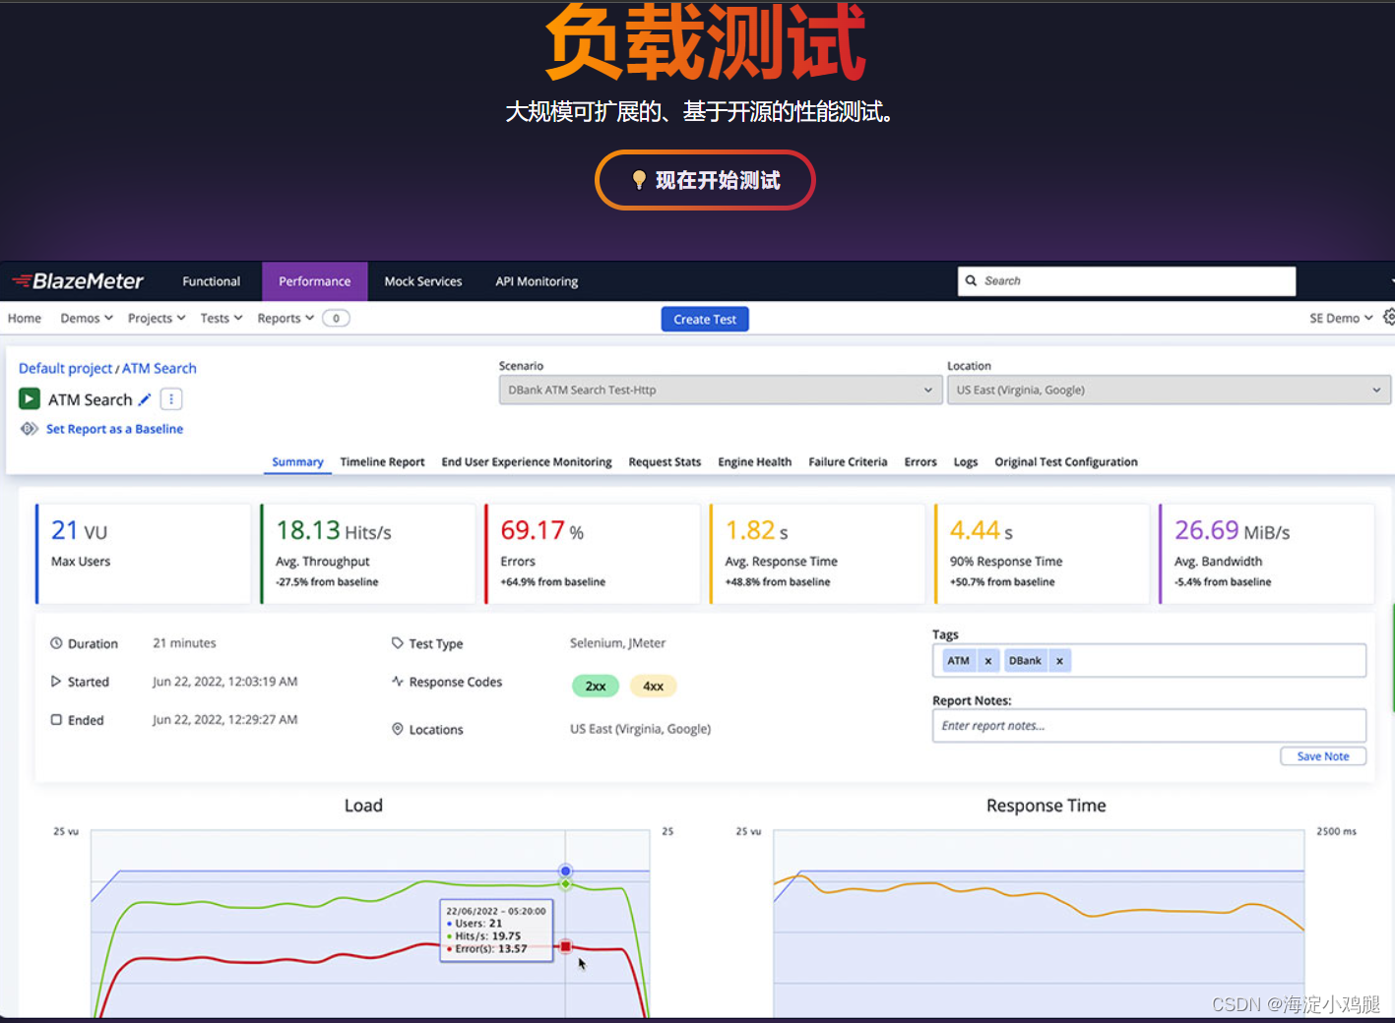Screen dimensions: 1395x1023
Task: Click the 18.13 Hits/s Avg. Throughput card
Action: [367, 554]
